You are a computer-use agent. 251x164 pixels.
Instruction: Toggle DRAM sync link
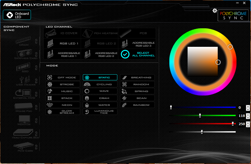(x=36, y=41)
